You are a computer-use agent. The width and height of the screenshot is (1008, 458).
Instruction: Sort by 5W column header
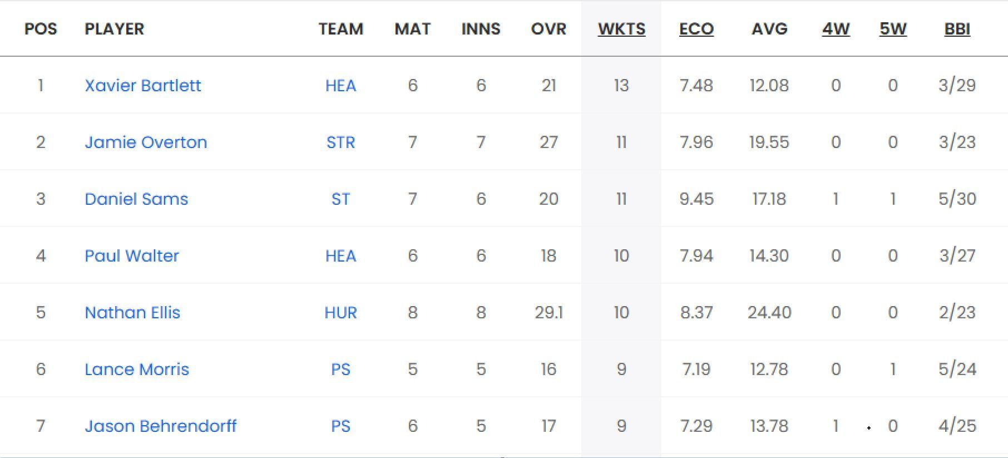tap(893, 29)
